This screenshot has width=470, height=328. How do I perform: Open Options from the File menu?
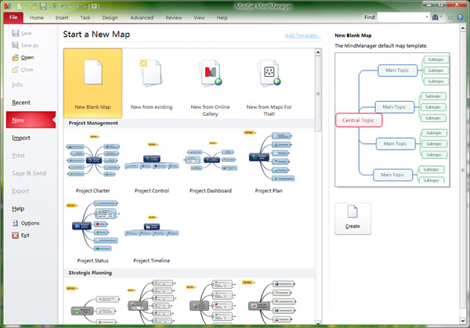coord(26,223)
